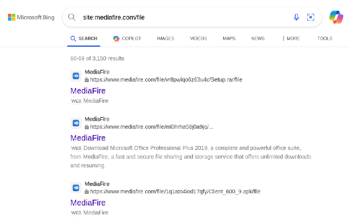Click the search query input field
The width and height of the screenshot is (349, 223).
pos(185,17)
